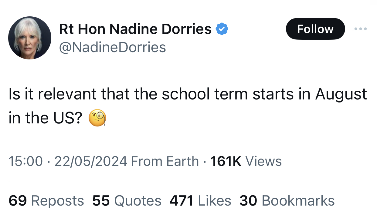The width and height of the screenshot is (377, 218).
Task: Click the blue verified checkmark badge
Action: tap(222, 29)
